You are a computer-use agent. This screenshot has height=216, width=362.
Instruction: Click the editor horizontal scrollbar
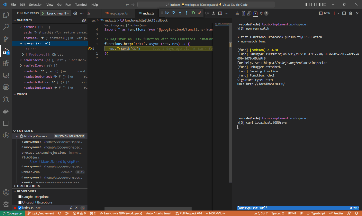[148, 209]
